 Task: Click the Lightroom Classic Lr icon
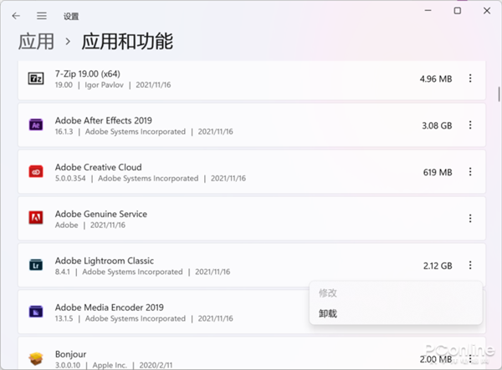[36, 265]
